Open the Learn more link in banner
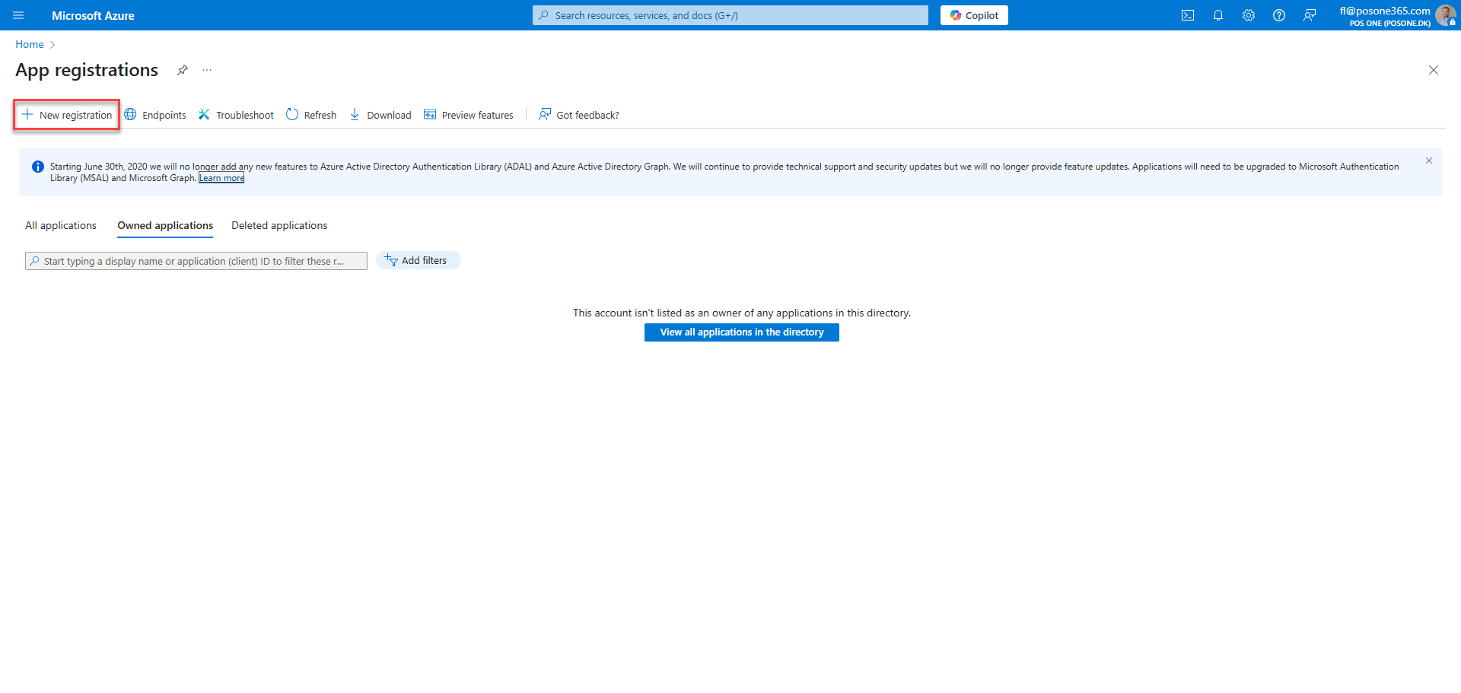Image resolution: width=1461 pixels, height=693 pixels. pos(221,178)
